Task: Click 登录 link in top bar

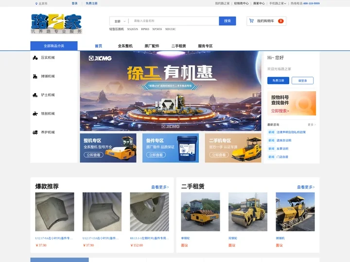Action: point(74,3)
